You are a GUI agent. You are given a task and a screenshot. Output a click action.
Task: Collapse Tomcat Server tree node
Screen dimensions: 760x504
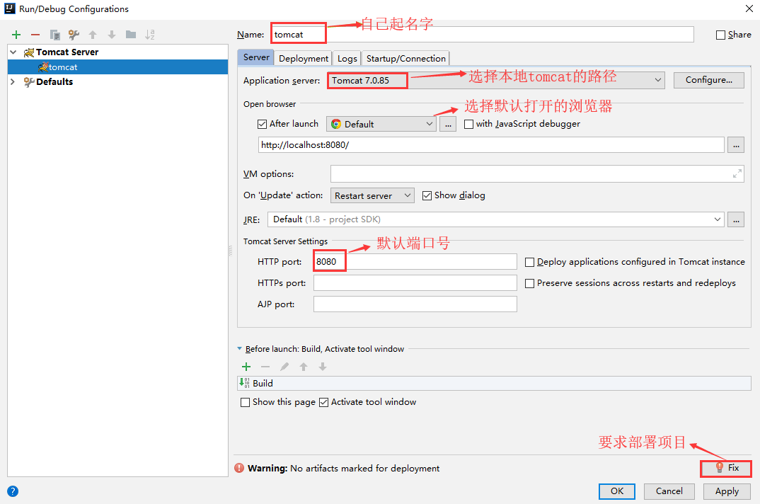(x=13, y=52)
